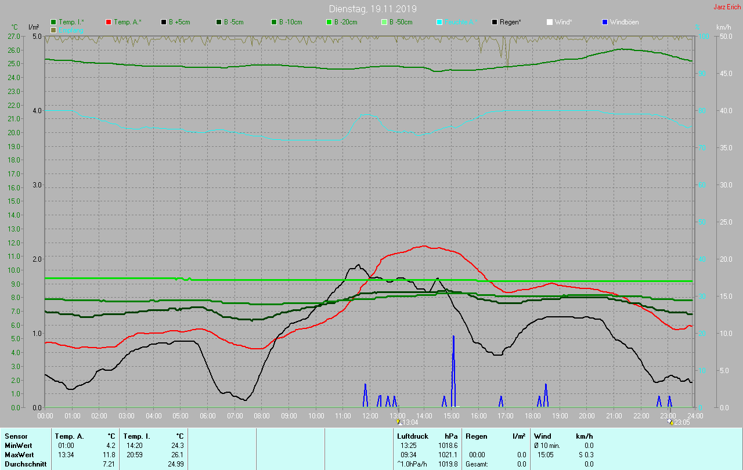Select the Temp. A. header in the stats table
743x470 pixels.
pos(69,436)
